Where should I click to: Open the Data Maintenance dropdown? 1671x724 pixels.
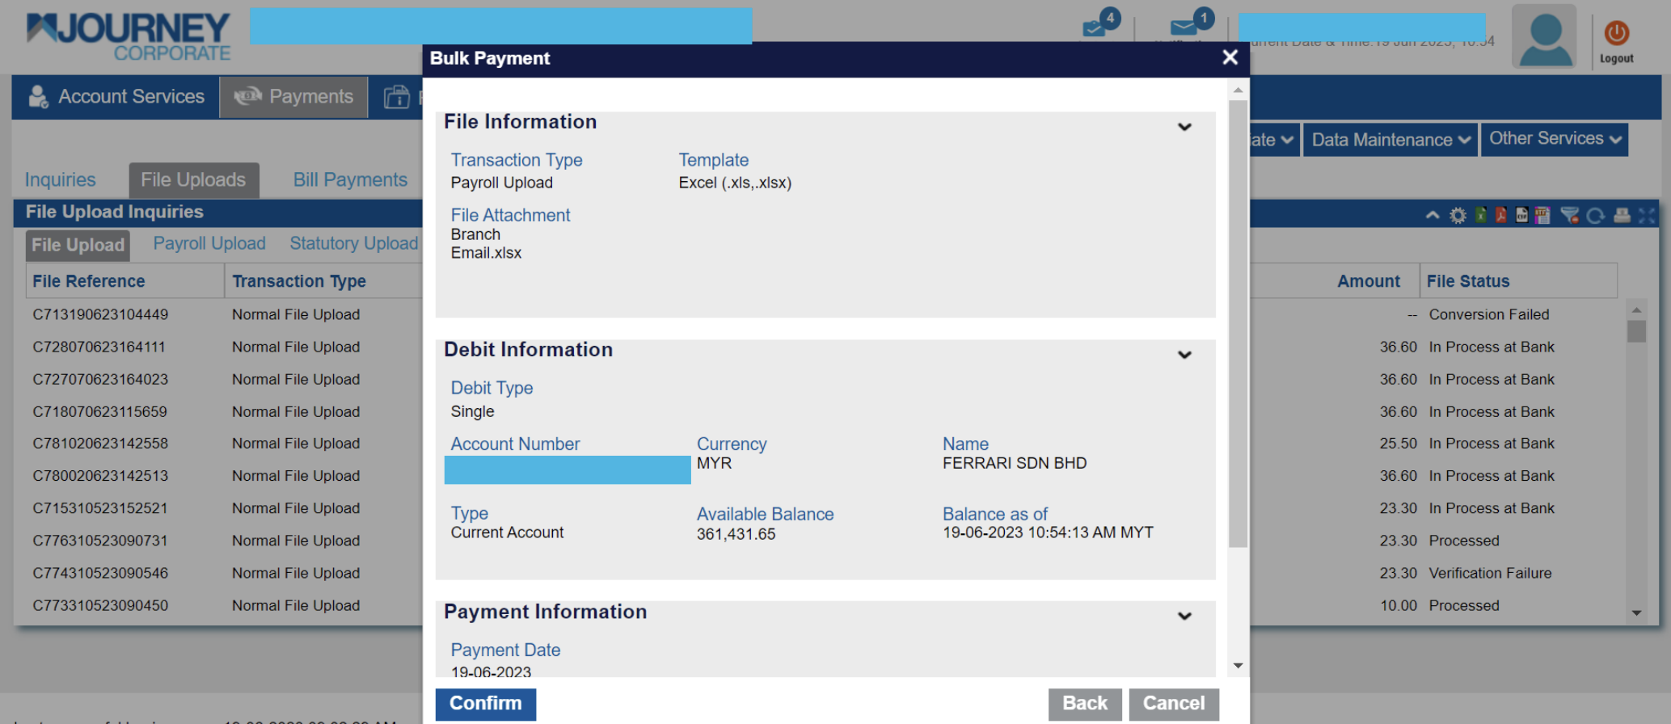(1390, 140)
